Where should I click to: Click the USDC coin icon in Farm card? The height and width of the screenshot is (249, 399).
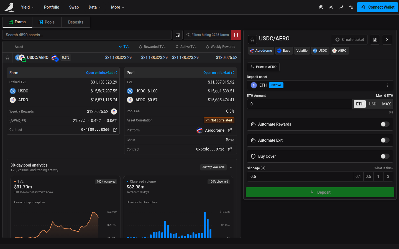click(x=13, y=91)
